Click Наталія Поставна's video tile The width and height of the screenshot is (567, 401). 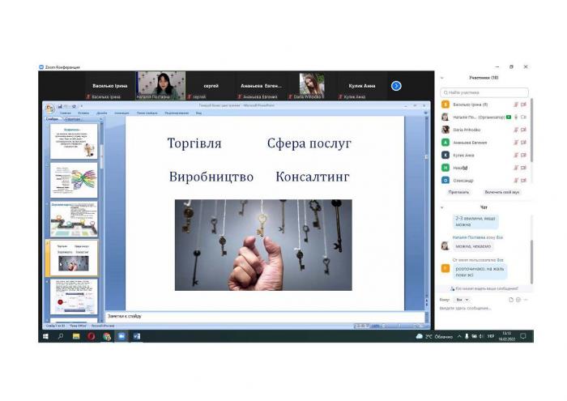(161, 86)
